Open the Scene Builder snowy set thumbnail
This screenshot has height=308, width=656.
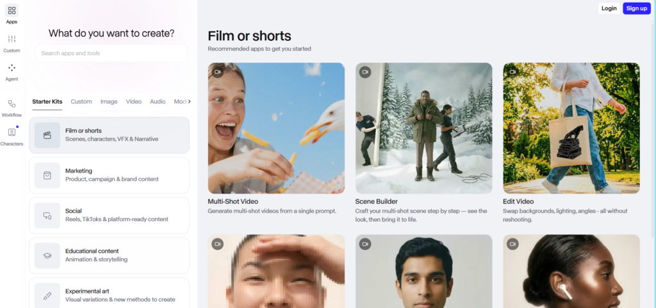(x=424, y=128)
